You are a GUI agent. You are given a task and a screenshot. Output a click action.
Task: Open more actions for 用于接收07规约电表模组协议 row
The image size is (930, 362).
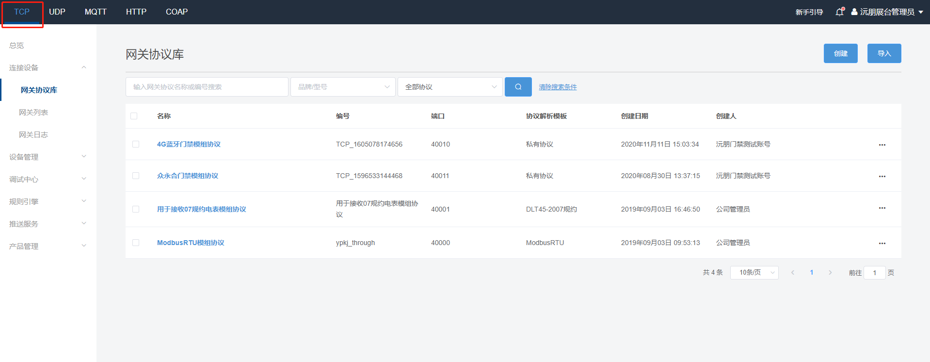tap(882, 208)
